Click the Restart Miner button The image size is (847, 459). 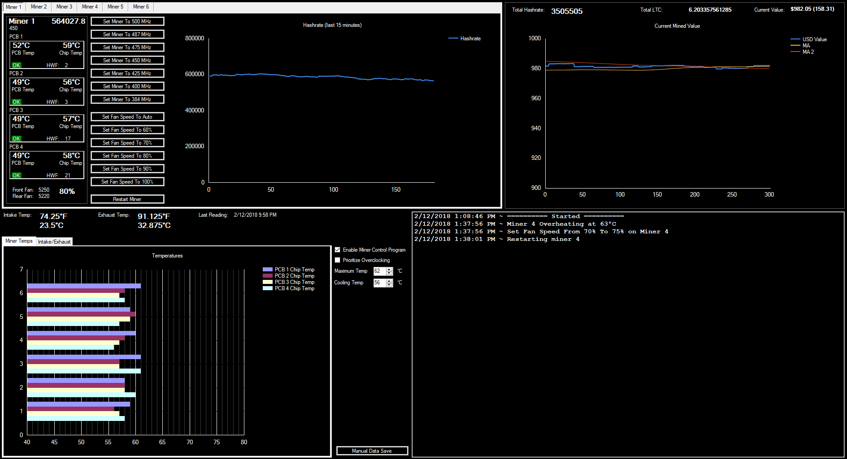pos(127,199)
